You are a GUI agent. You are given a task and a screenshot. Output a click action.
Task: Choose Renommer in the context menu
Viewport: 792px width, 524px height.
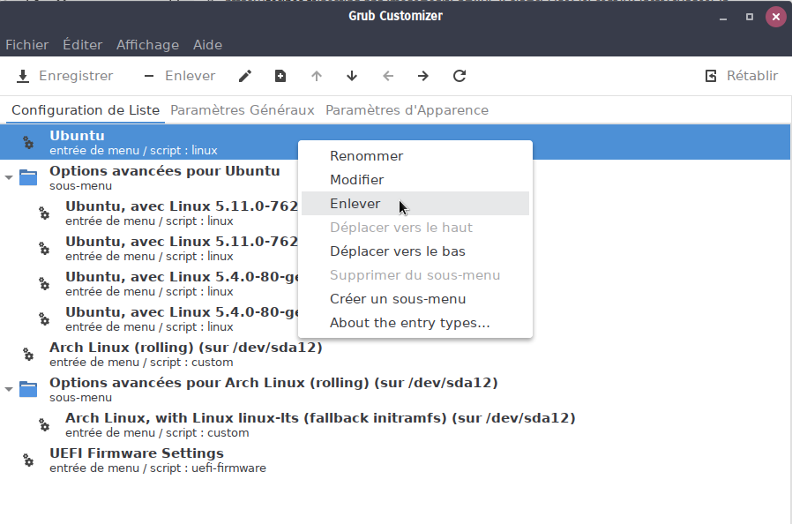[x=366, y=156]
